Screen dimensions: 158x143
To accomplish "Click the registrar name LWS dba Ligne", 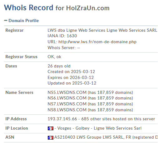I will click(x=102, y=30).
